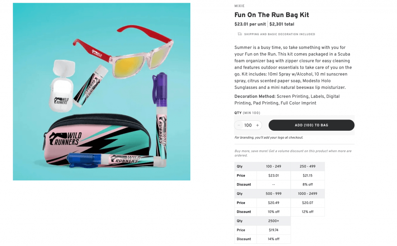Viewport: 397px width, 246px height.
Task: Select the 250 - 499 quantity tier cell
Action: [x=307, y=166]
